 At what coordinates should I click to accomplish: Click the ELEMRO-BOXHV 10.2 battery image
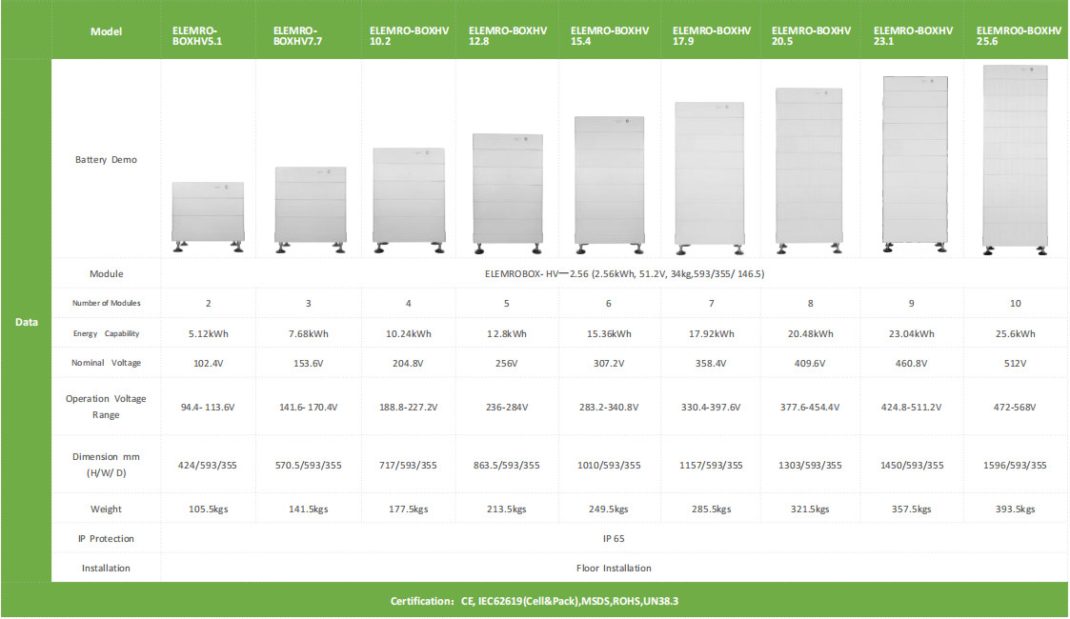[x=409, y=199]
